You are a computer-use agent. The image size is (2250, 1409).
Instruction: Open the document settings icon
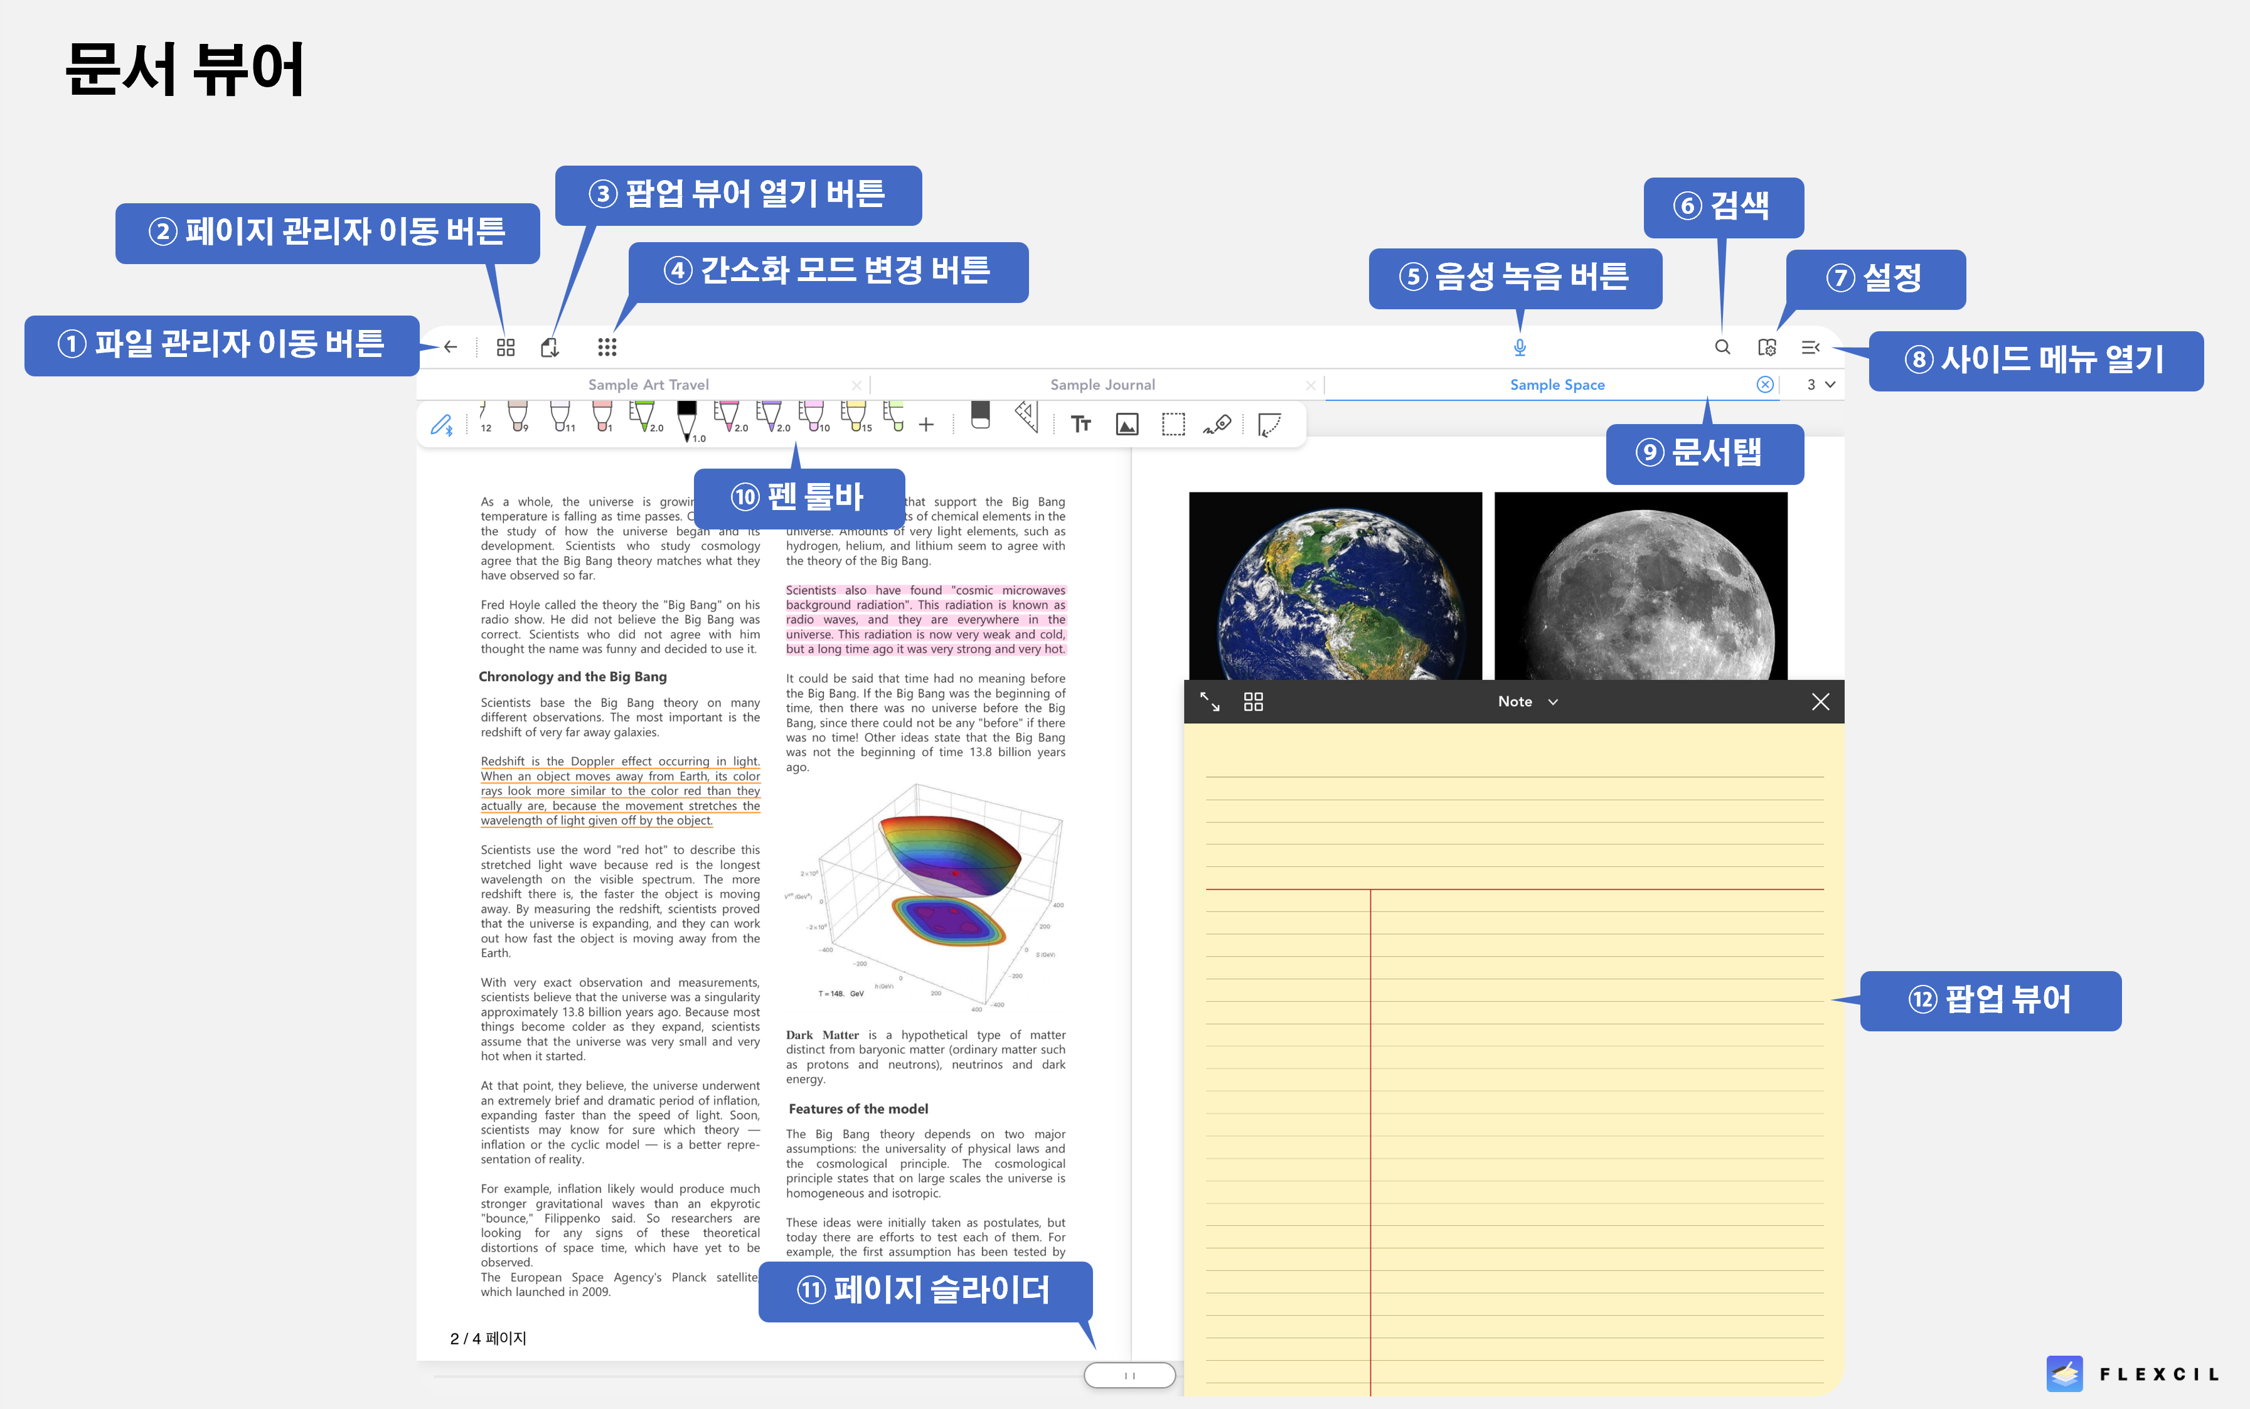pyautogui.click(x=1767, y=347)
